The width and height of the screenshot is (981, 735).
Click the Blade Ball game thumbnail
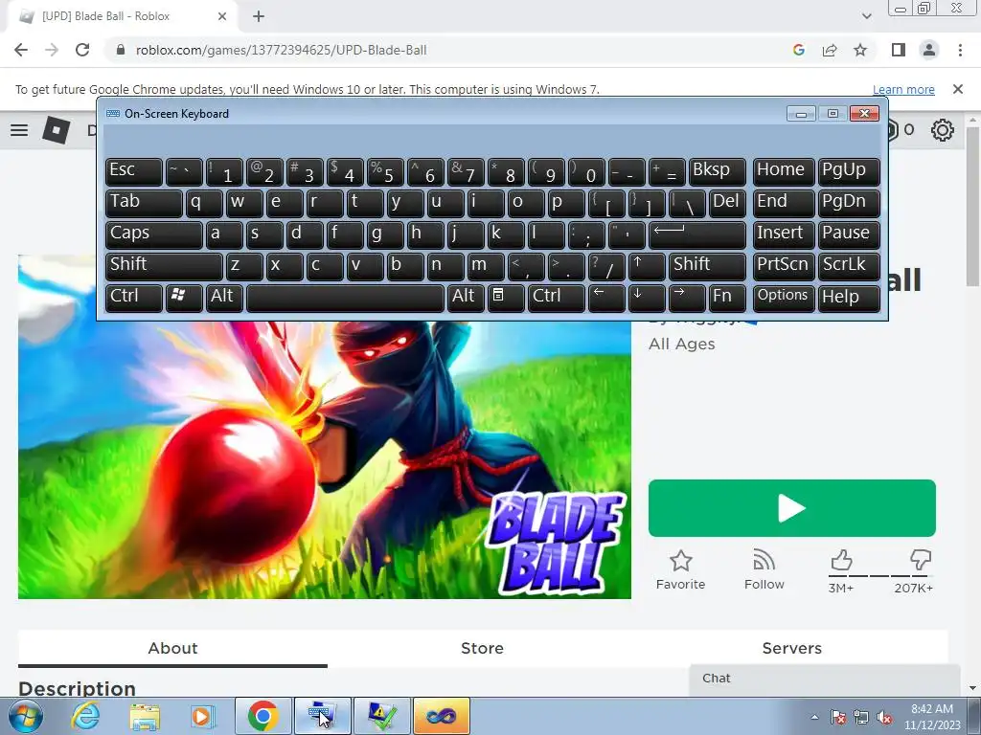[x=325, y=459]
